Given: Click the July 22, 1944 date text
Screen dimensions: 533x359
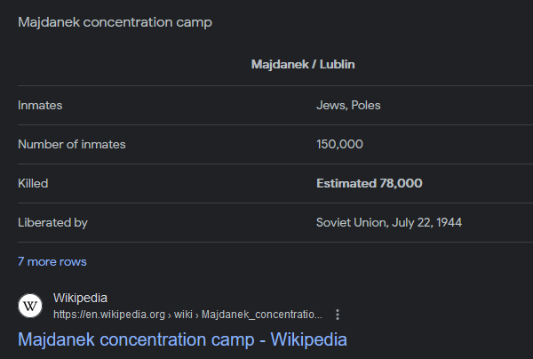Looking at the screenshot, I should (430, 223).
